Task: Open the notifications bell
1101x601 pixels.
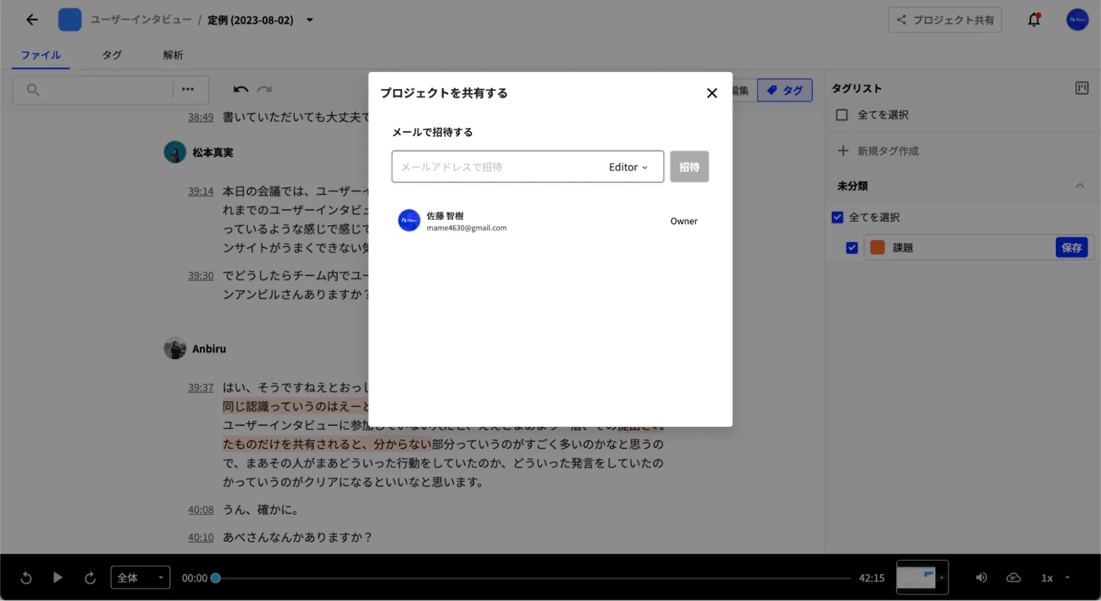Action: [1034, 20]
